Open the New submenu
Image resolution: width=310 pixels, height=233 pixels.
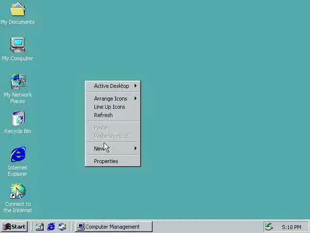(x=113, y=149)
